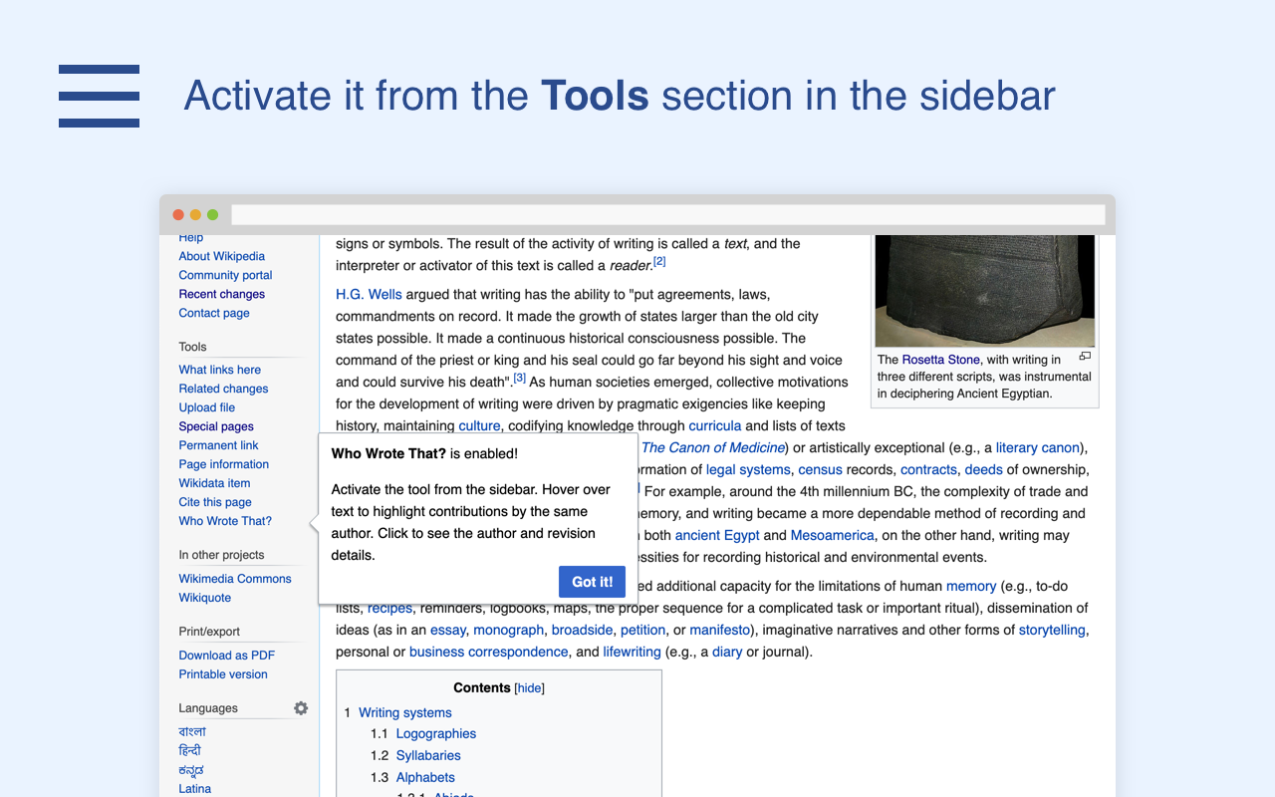Click the Printable version link
This screenshot has height=797, width=1275.
[223, 674]
